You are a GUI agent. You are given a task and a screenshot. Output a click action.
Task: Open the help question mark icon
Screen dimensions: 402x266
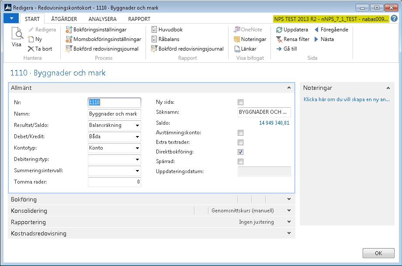click(394, 19)
